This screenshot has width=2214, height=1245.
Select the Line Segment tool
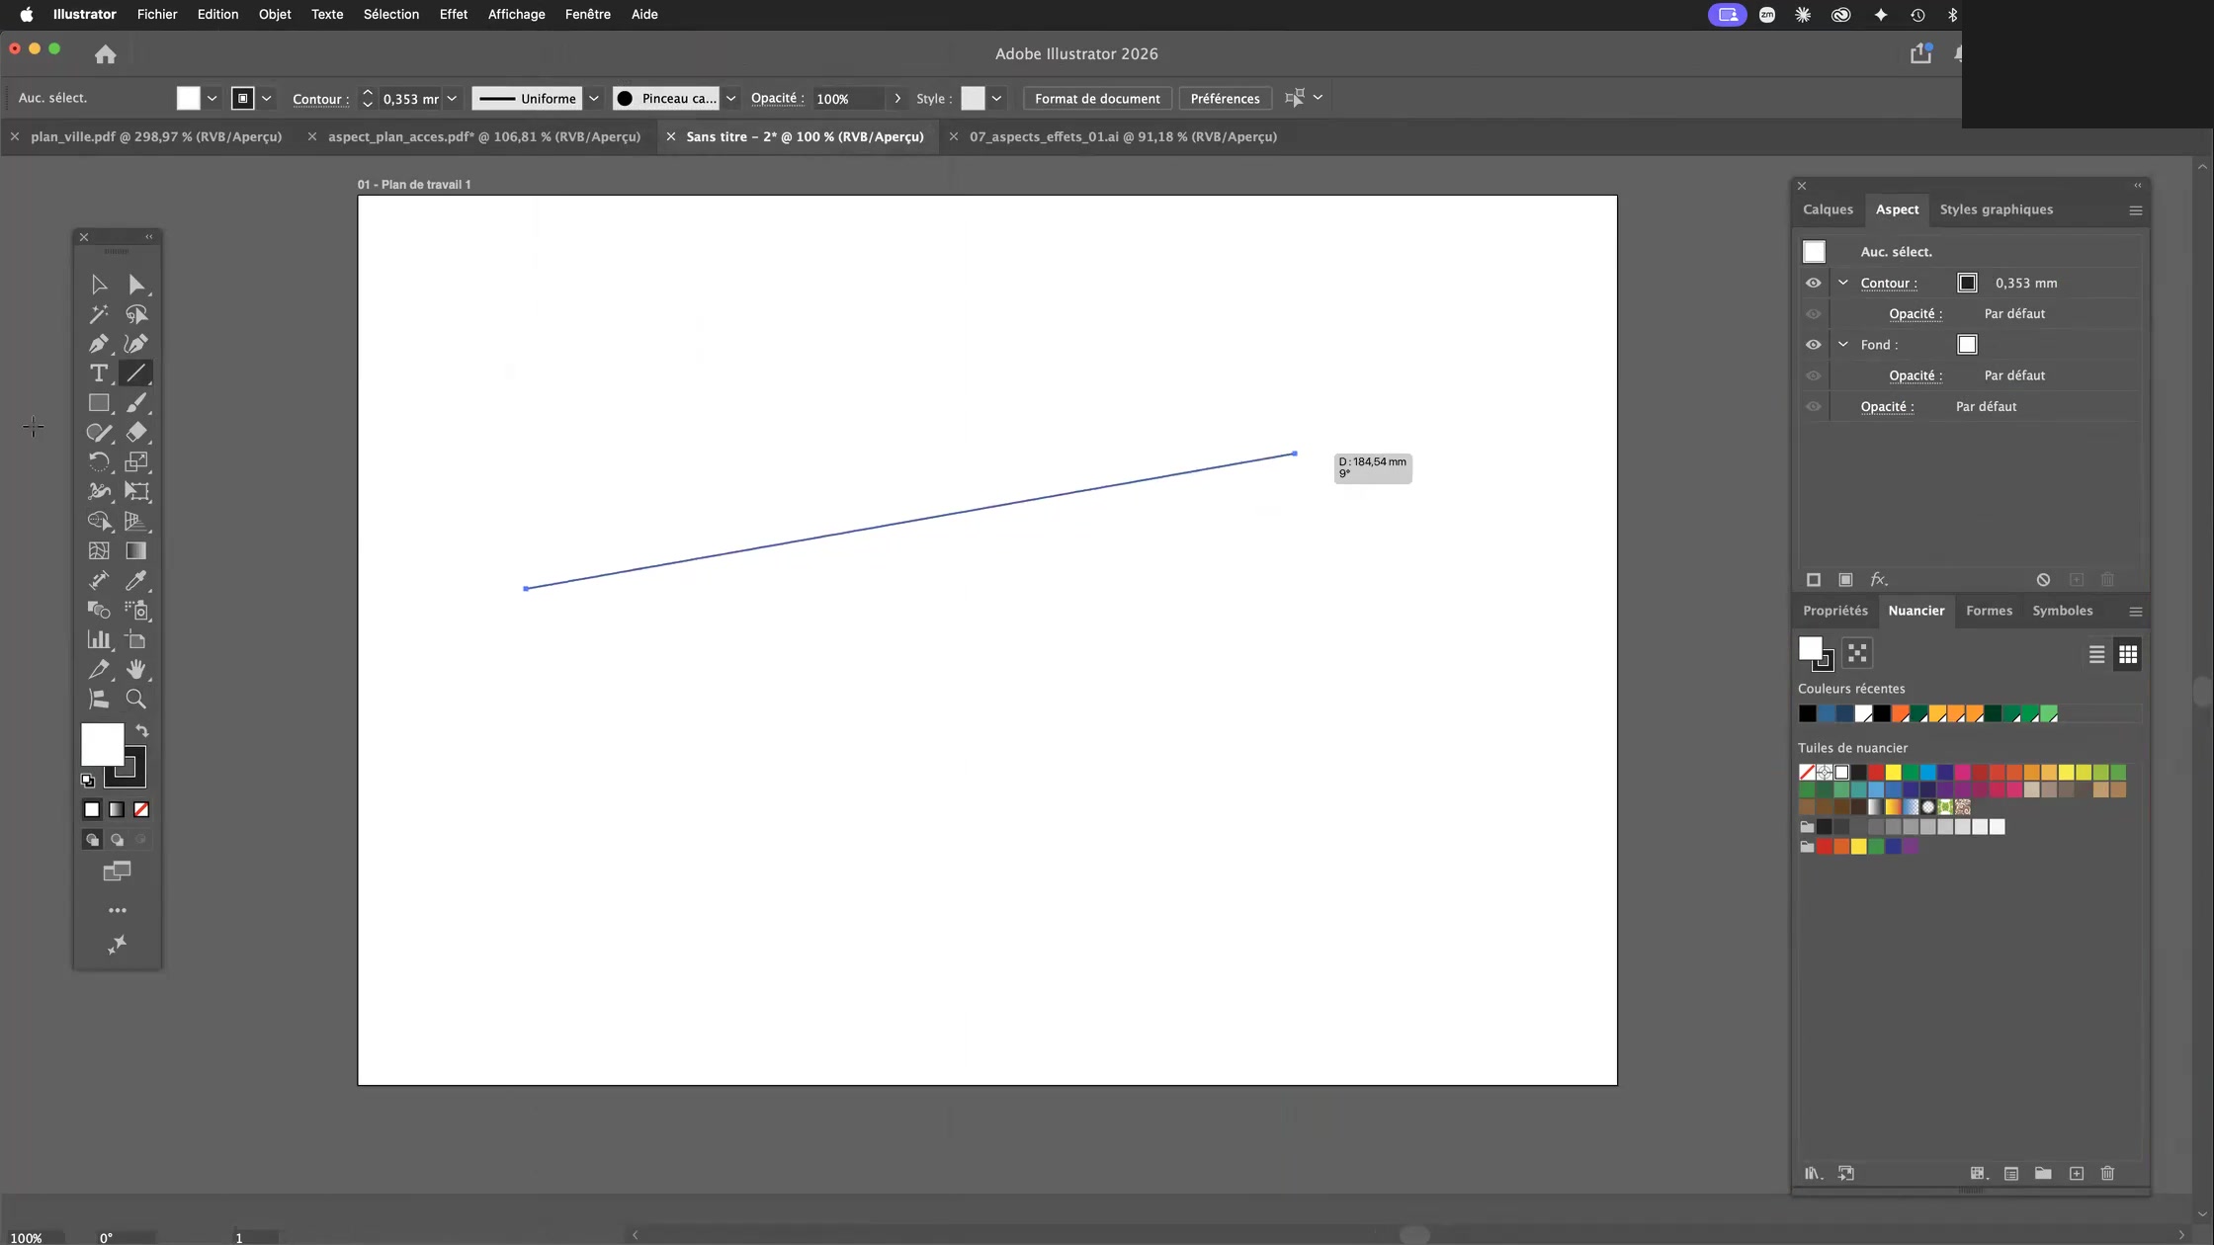pyautogui.click(x=136, y=373)
